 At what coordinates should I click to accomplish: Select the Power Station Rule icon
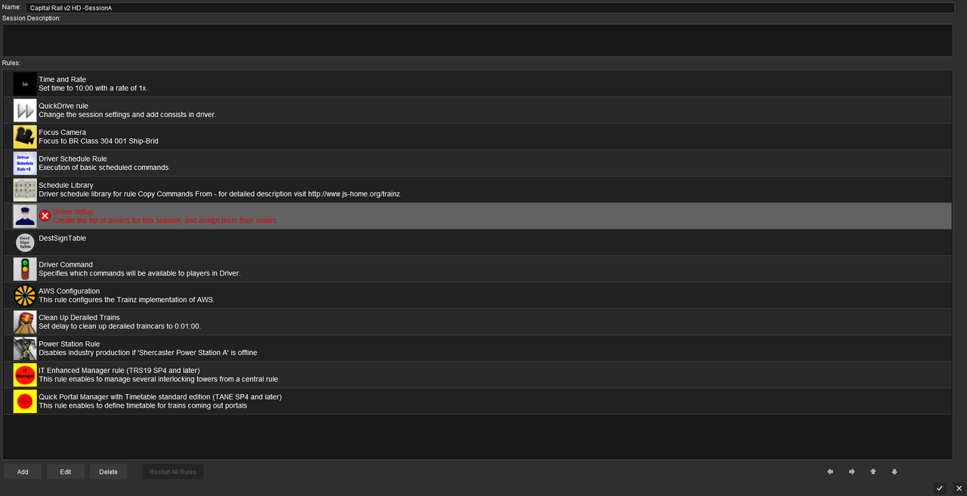coord(25,348)
